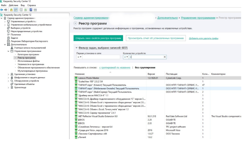Open the Вид menu
Image resolution: width=242 pixels, height=141 pixels.
click(x=23, y=5)
